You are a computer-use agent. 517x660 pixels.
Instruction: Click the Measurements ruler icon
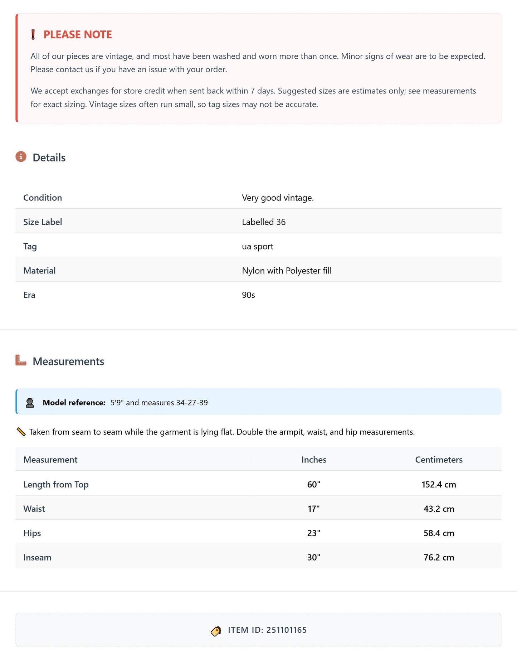[21, 360]
